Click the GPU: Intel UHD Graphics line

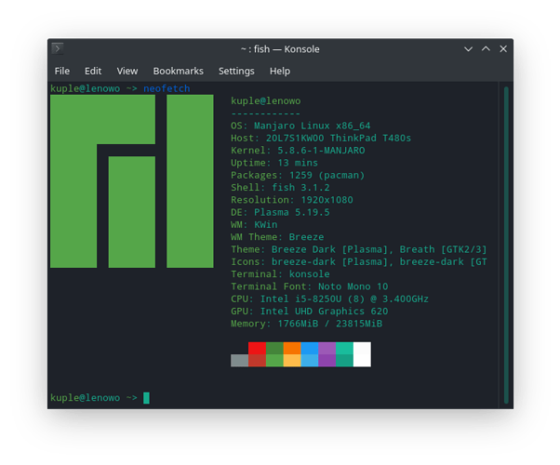point(309,312)
